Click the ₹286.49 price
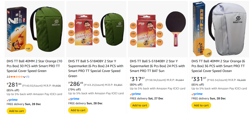This screenshot has height=114, width=249. pos(76,84)
